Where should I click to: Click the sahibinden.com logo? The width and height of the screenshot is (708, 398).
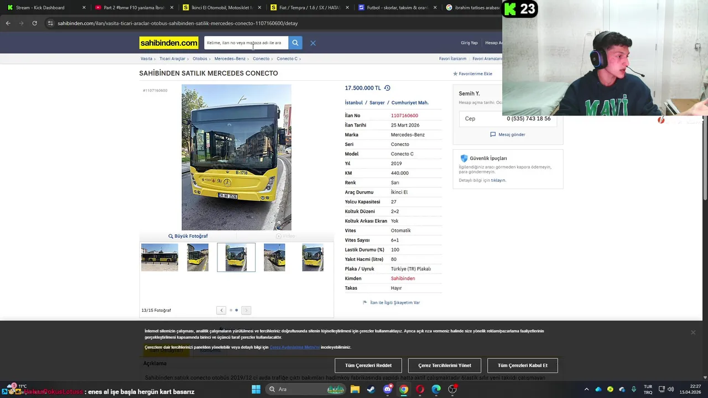click(x=169, y=43)
